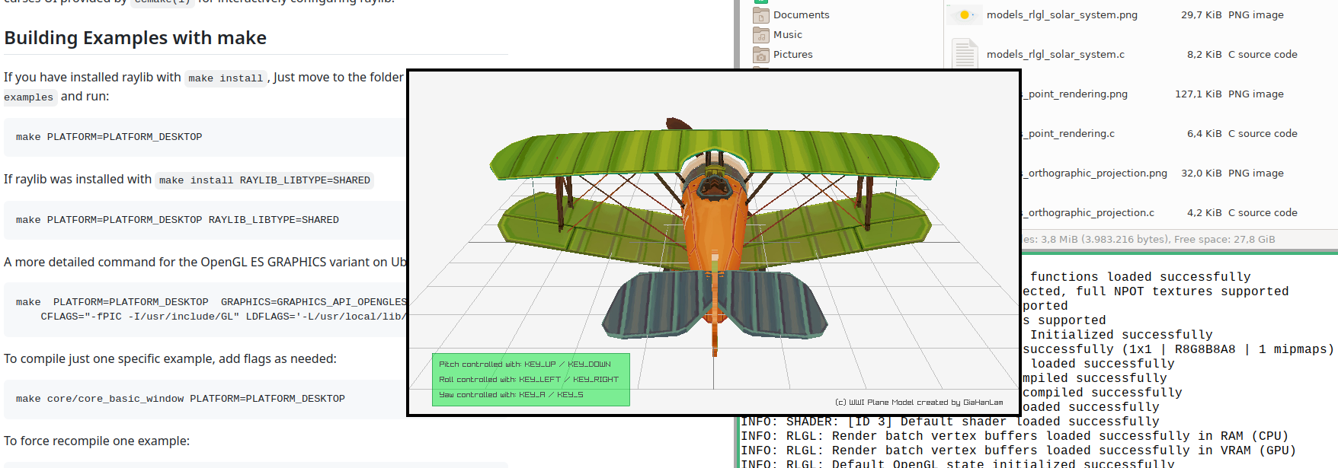The height and width of the screenshot is (468, 1338).
Task: Click the 'Roll controlled with: KEY_LEFT / KEY_RIGHT' text
Action: coord(529,380)
